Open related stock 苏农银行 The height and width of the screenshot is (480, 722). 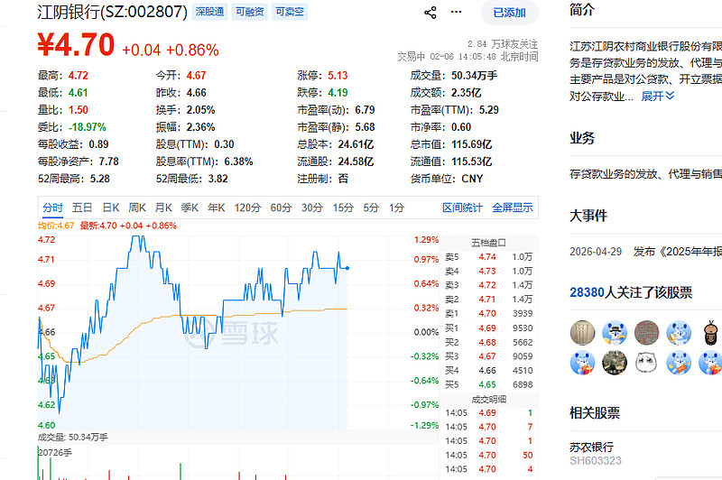tap(592, 447)
